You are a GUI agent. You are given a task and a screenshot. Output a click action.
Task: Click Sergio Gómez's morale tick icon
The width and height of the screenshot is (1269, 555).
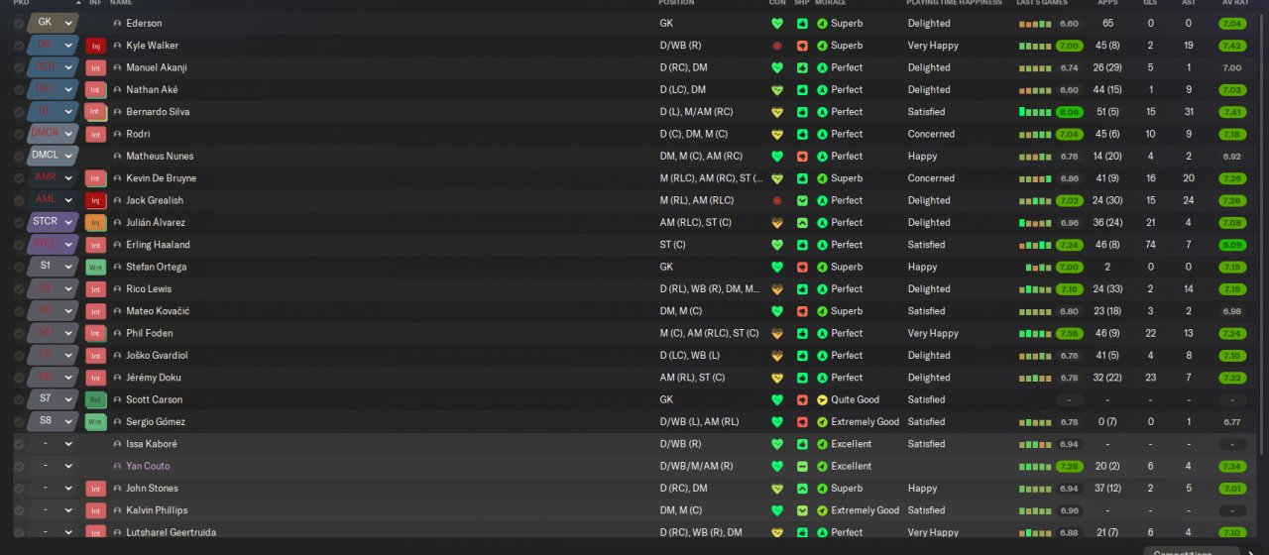coord(822,421)
